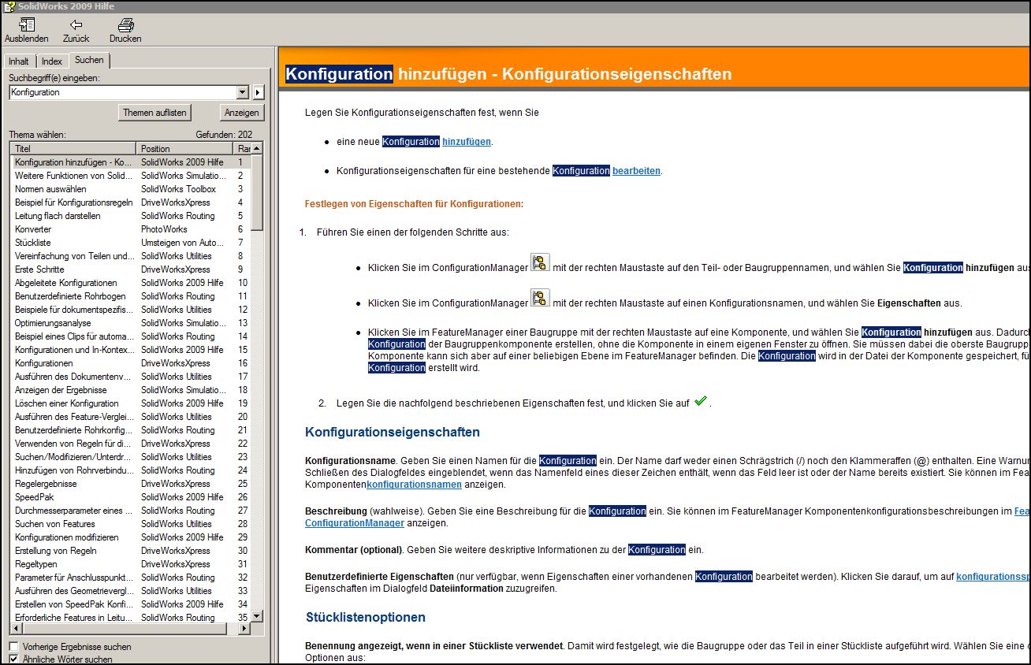Select the Suchen tab
Viewport: 1031px width, 665px height.
(x=89, y=60)
